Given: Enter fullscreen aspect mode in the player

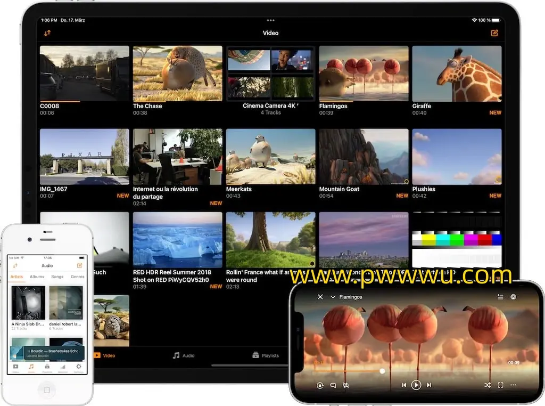Looking at the screenshot, I should (500, 385).
